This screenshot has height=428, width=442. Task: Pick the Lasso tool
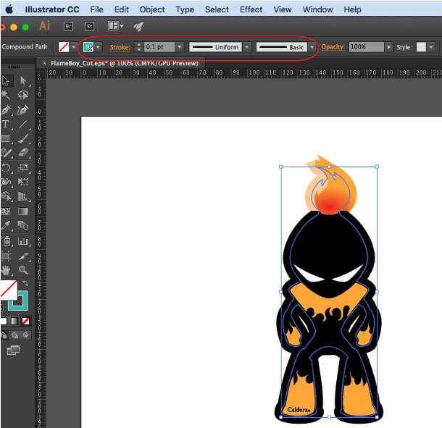(23, 96)
